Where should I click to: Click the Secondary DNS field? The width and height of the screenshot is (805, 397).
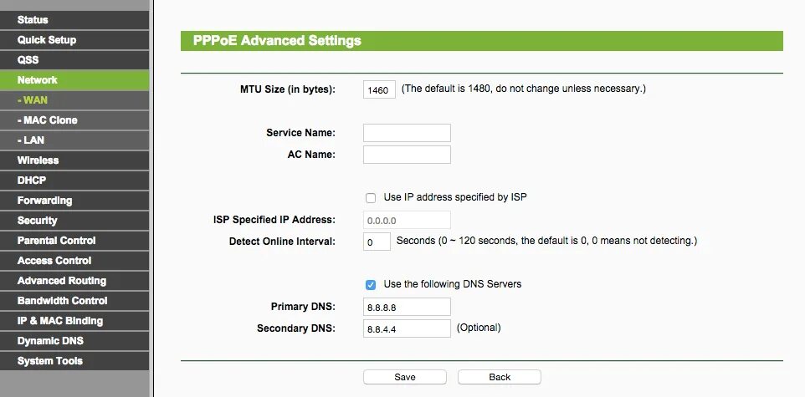pyautogui.click(x=407, y=328)
